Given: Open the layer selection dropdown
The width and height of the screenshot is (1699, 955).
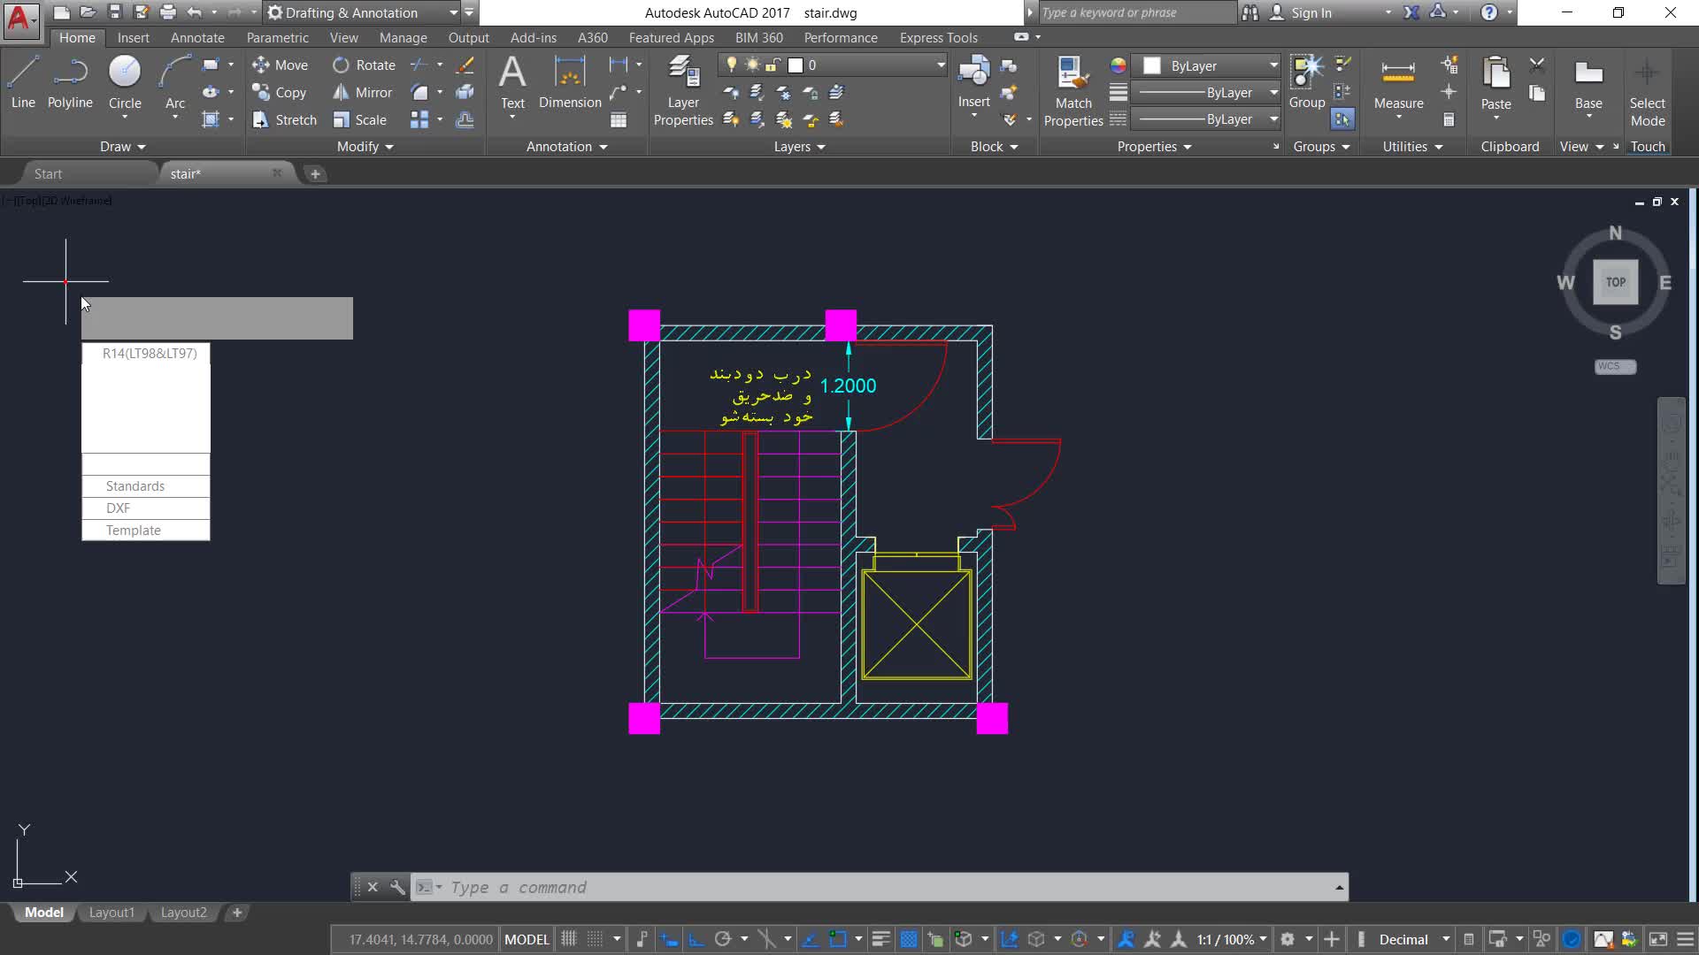Looking at the screenshot, I should (x=940, y=65).
